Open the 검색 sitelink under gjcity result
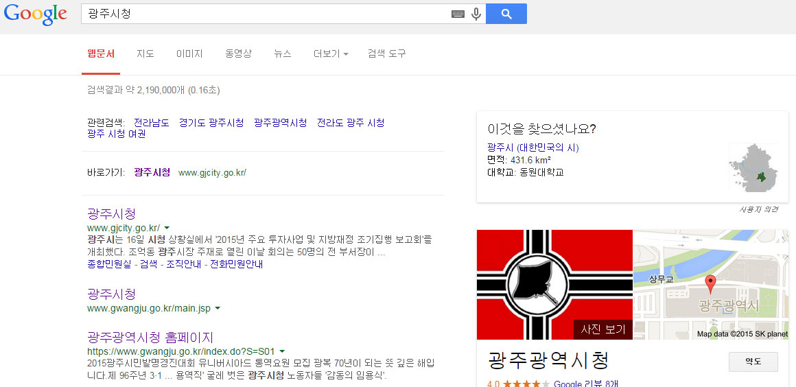Screen dimensions: 796x387 [x=149, y=265]
